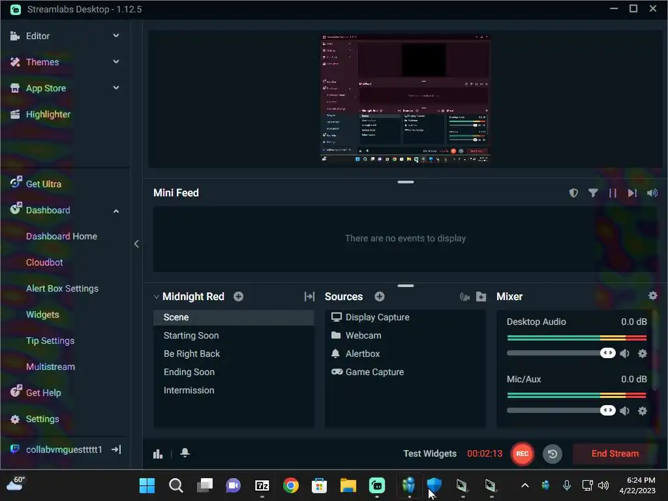This screenshot has height=501, width=668.
Task: Open Microsoft Store from taskbar
Action: (x=319, y=485)
